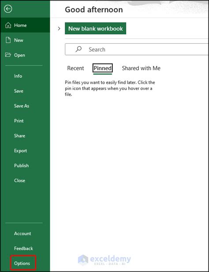Viewport: 209px width, 272px height.
Task: Open the Print page
Action: point(19,121)
